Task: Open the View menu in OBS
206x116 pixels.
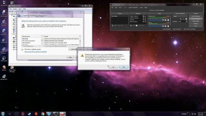Action: tap(120, 7)
